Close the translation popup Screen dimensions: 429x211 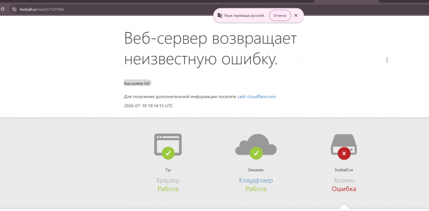tap(295, 16)
